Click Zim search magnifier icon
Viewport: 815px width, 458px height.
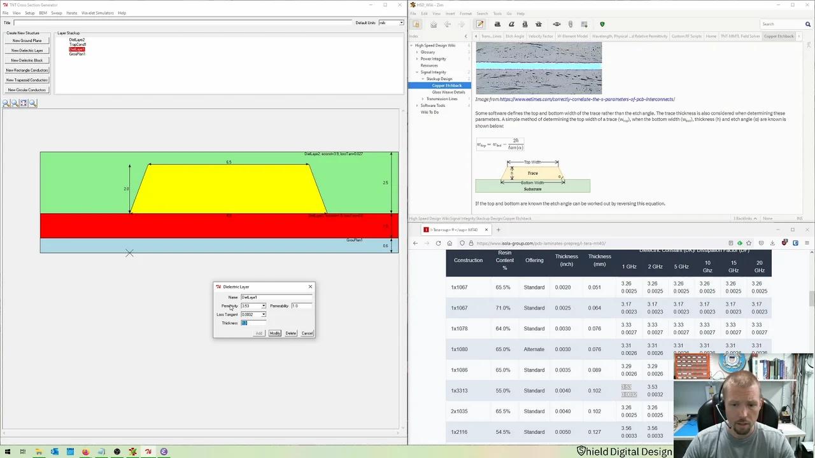click(x=808, y=24)
